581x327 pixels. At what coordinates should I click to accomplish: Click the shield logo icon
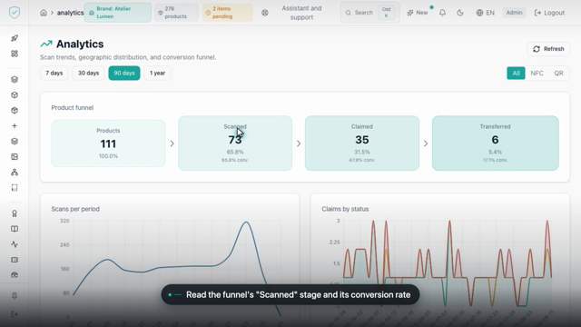point(15,12)
